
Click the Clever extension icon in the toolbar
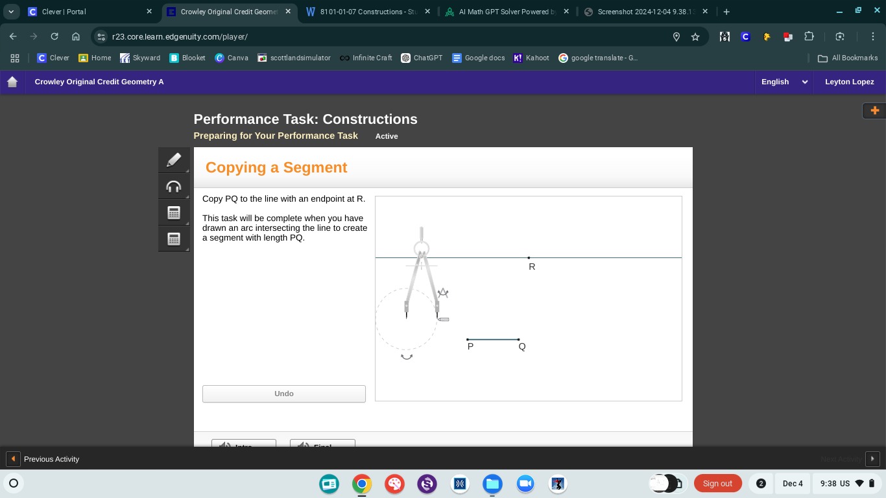pyautogui.click(x=745, y=37)
